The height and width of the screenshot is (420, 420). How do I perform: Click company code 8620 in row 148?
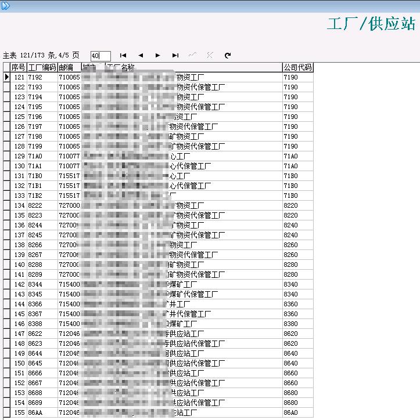pyautogui.click(x=290, y=343)
